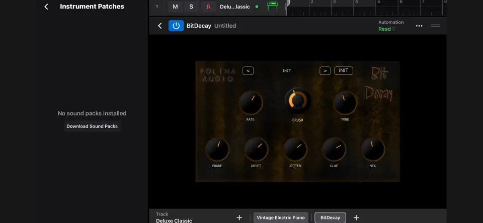Record-enable track with R button
The width and height of the screenshot is (483, 223).
(208, 7)
